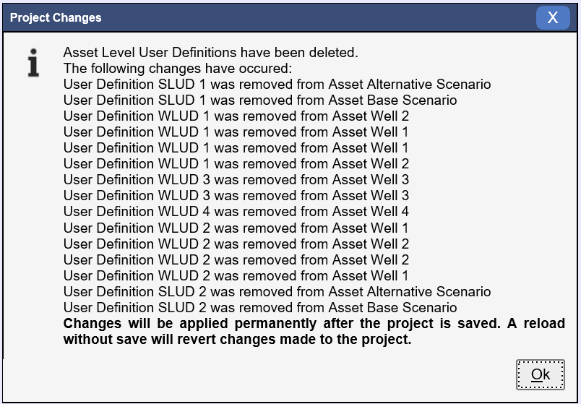This screenshot has width=581, height=404.
Task: Select the SLUD 2 Asset Base Scenario line
Action: click(259, 308)
